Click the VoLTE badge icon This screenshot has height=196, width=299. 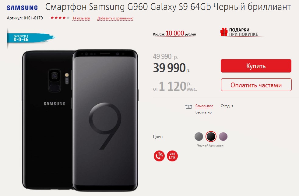coord(172,156)
